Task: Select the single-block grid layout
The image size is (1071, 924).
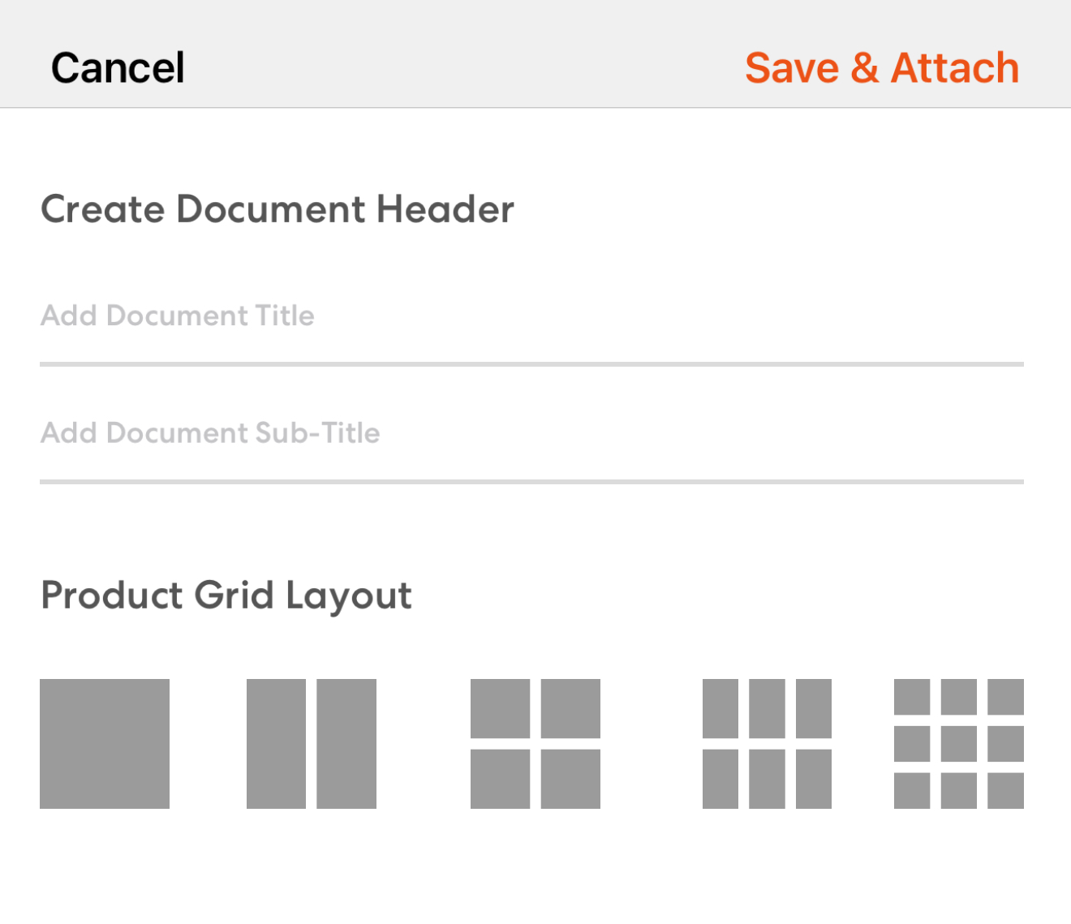Action: pyautogui.click(x=105, y=744)
